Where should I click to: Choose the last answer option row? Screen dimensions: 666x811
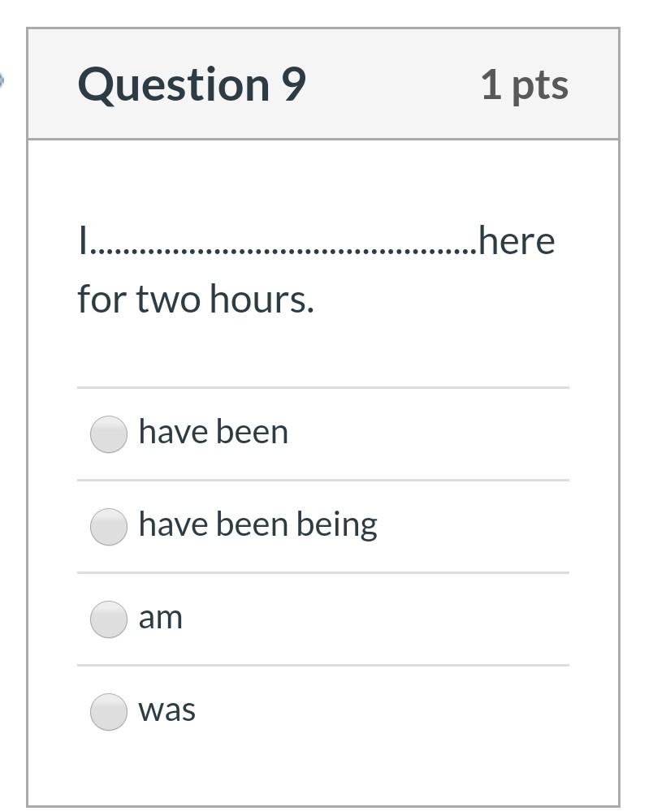point(323,709)
